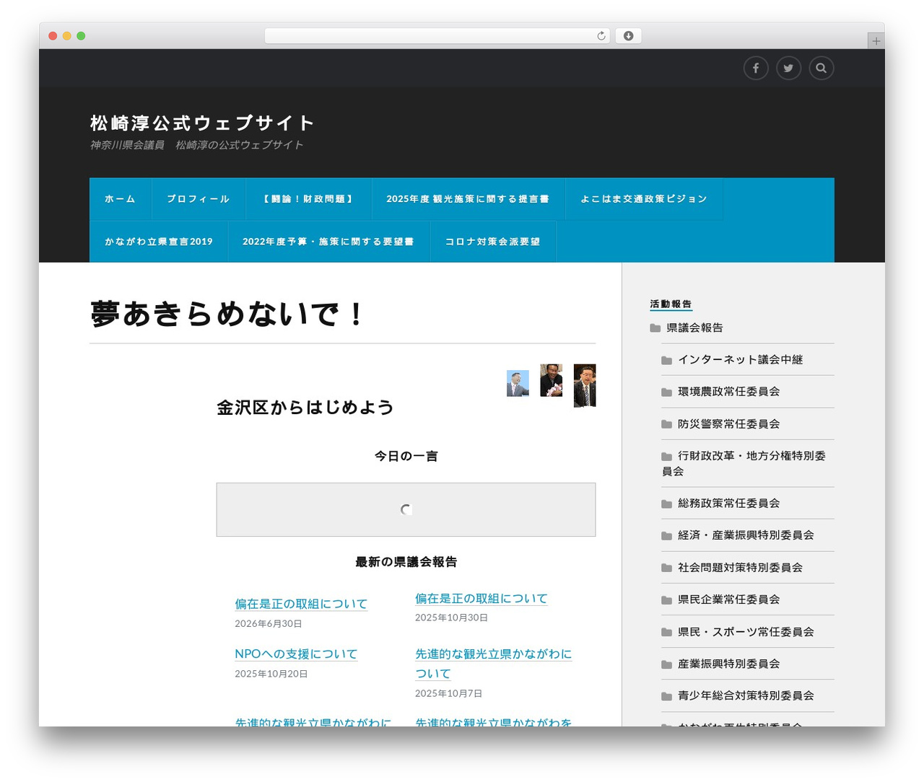Open the 偏在是正の取組について post dated 2025年10月30日
The height and width of the screenshot is (782, 924).
(x=481, y=598)
